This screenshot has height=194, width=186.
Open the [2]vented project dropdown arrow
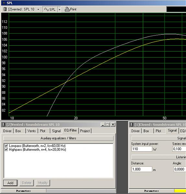tap(38, 9)
